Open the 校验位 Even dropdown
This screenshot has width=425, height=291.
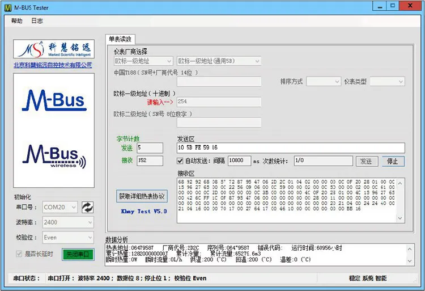(68, 238)
